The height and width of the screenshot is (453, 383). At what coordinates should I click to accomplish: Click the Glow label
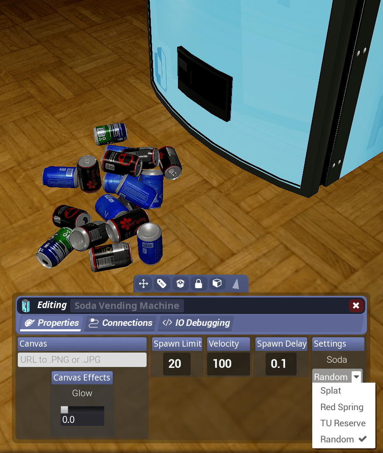pos(82,393)
